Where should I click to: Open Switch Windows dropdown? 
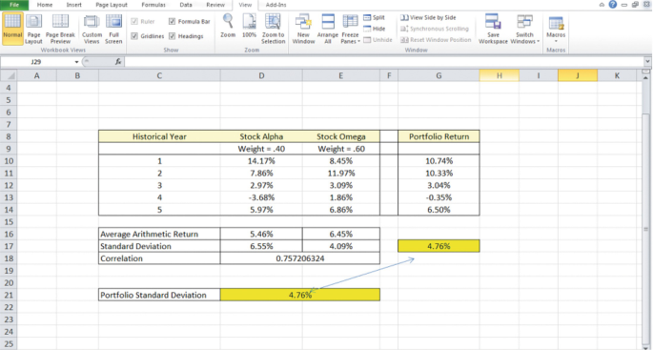coord(524,29)
